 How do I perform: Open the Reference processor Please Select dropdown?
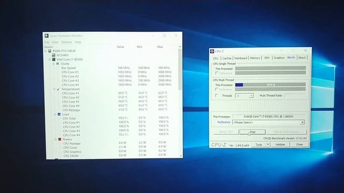point(302,122)
